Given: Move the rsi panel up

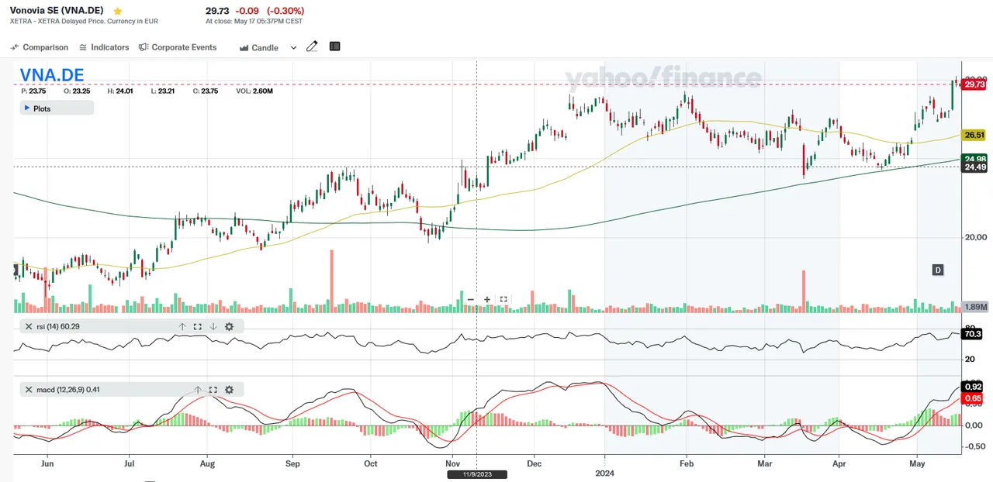Looking at the screenshot, I should [x=182, y=327].
